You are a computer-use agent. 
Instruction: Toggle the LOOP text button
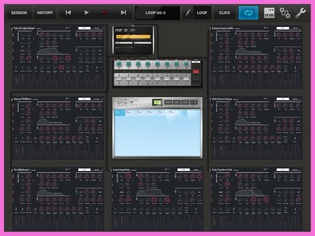tap(202, 12)
